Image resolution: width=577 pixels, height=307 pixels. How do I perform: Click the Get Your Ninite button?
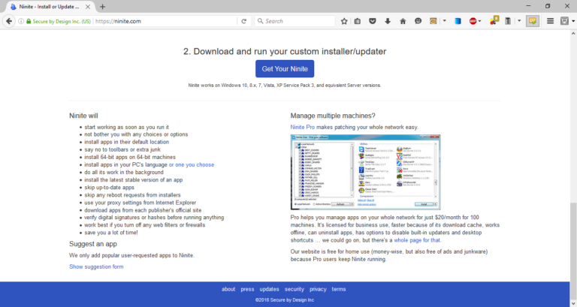coord(285,69)
